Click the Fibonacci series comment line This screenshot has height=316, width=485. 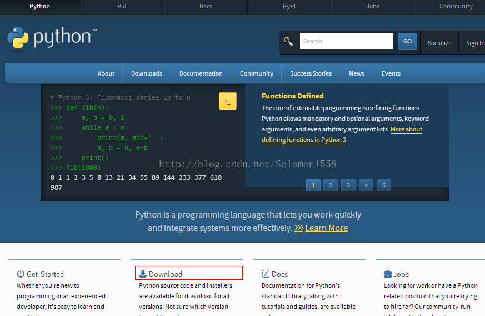point(121,97)
